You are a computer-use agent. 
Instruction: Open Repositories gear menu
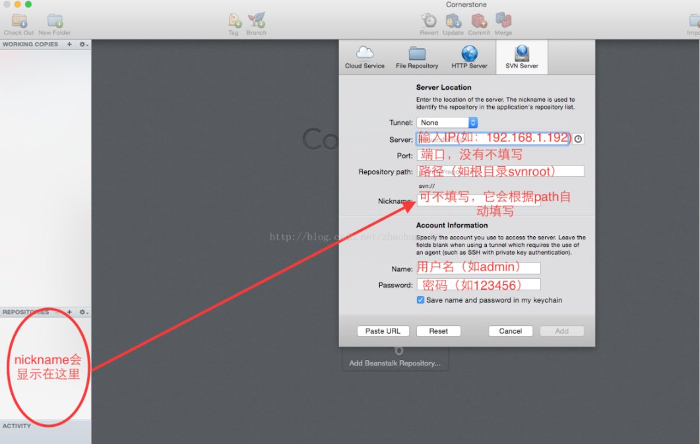point(84,312)
